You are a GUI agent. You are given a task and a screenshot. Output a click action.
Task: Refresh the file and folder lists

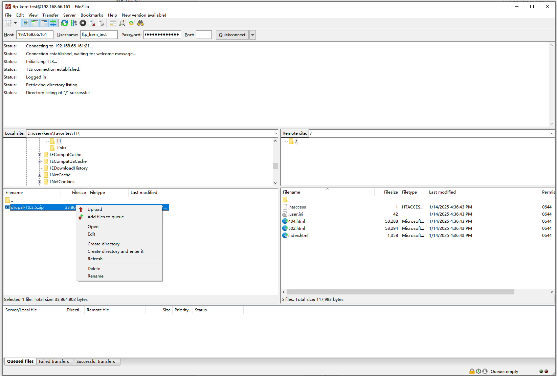point(64,23)
